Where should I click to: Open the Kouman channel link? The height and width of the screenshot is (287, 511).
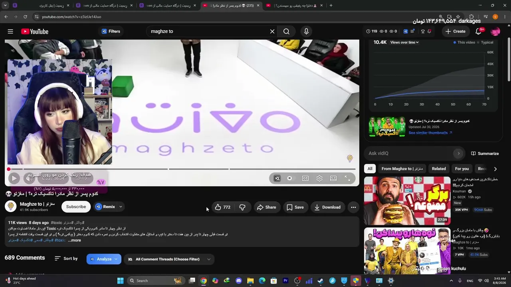[459, 191]
